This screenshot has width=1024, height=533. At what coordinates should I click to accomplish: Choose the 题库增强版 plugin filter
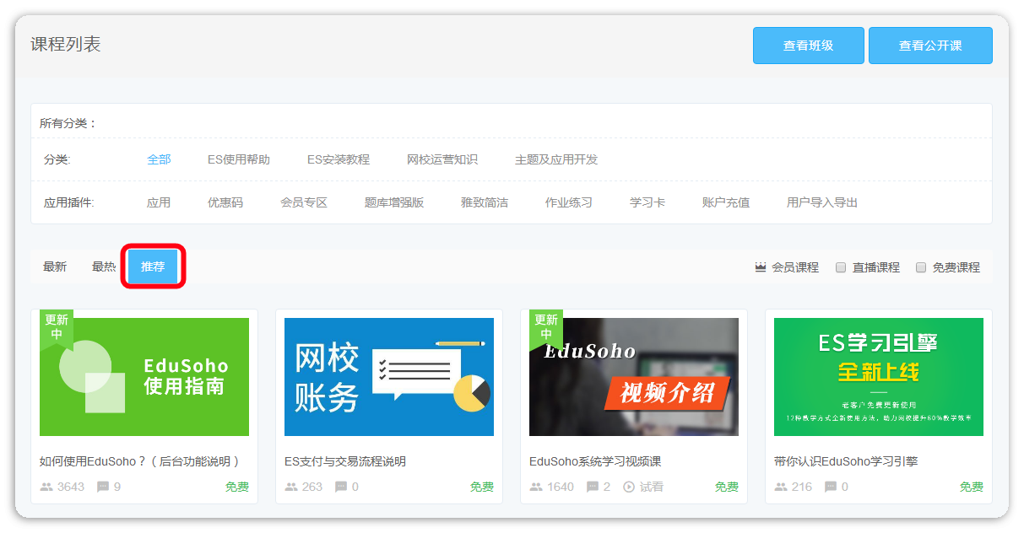click(x=393, y=202)
